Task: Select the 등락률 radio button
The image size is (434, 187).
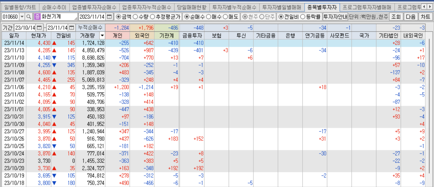Action: pyautogui.click(x=303, y=17)
